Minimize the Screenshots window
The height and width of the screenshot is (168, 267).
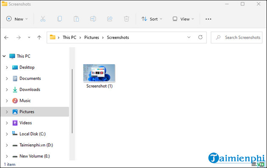pos(227,4)
